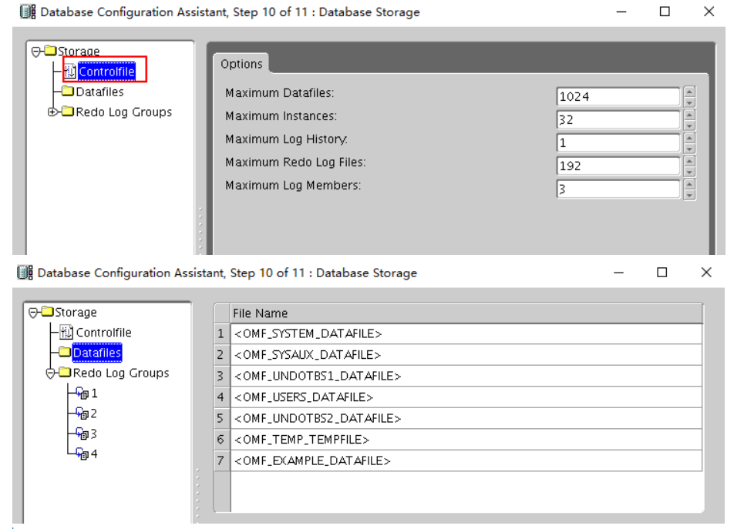This screenshot has height=529, width=734.
Task: Select Datafiles in the upper window tree
Action: (99, 92)
